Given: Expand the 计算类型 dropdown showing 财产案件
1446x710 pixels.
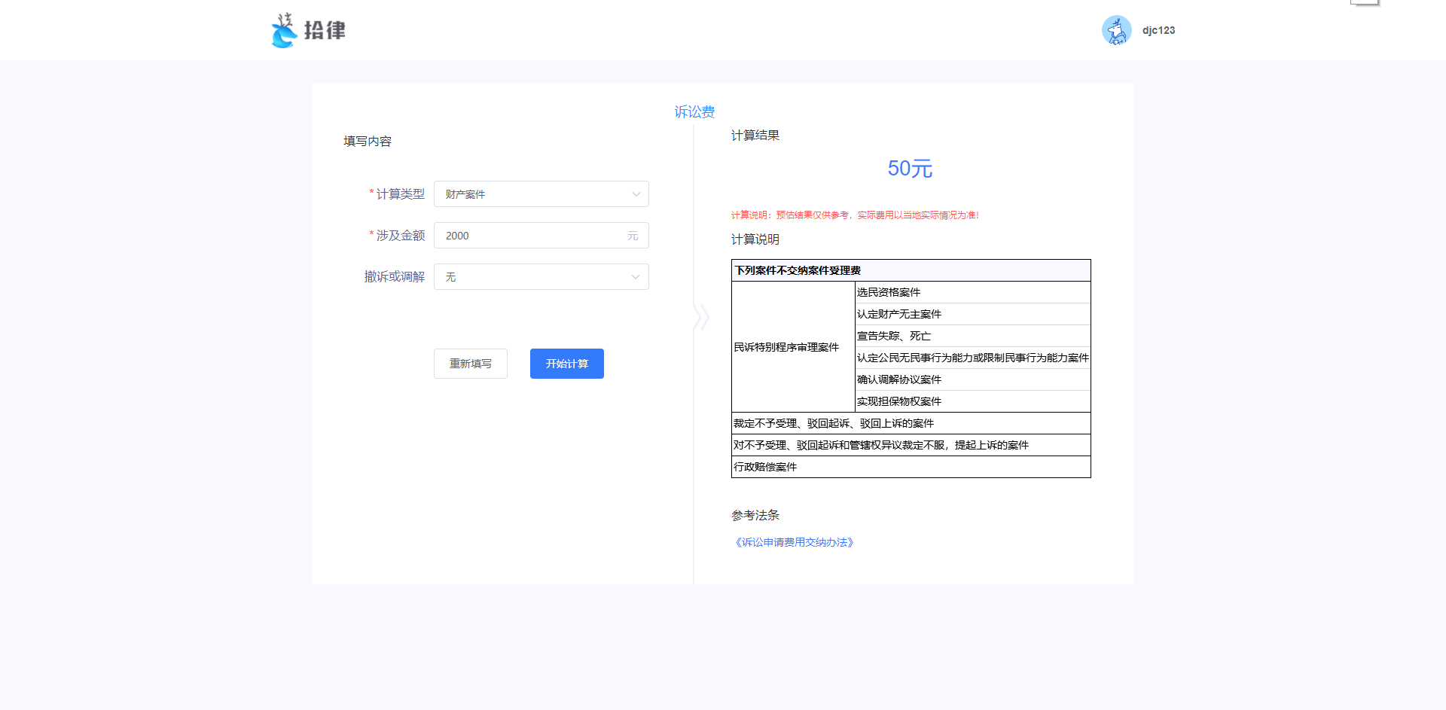Looking at the screenshot, I should click(x=541, y=194).
